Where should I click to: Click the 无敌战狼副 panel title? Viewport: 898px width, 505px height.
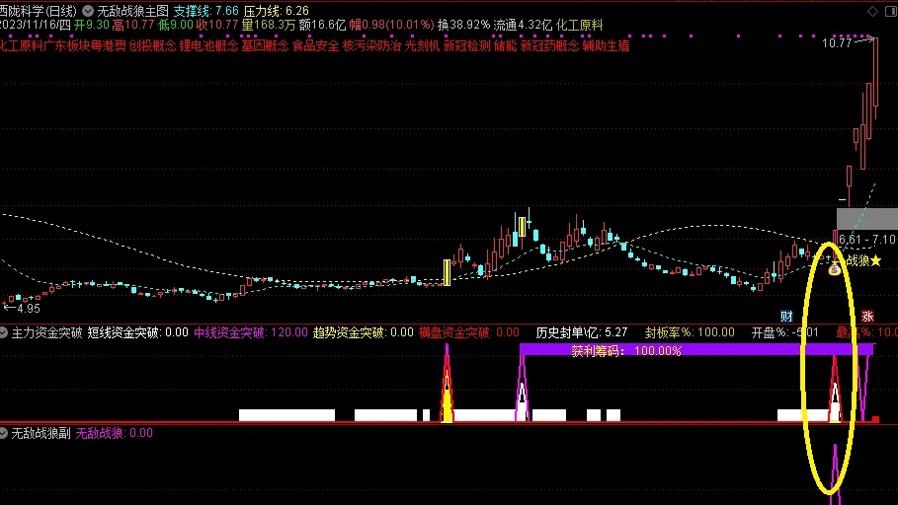click(x=41, y=433)
